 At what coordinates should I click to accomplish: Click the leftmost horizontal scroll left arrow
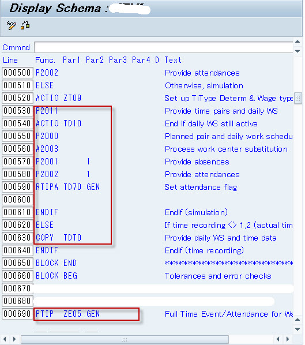point(5,339)
